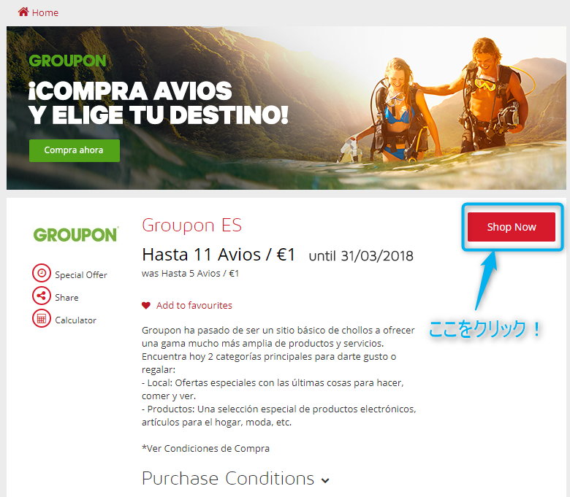Click the Special Offer label

click(x=81, y=275)
